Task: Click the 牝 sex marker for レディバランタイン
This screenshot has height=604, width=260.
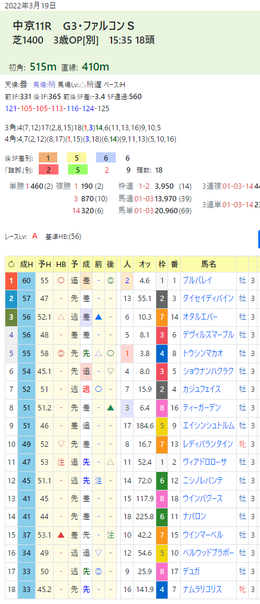Action: coord(242,444)
